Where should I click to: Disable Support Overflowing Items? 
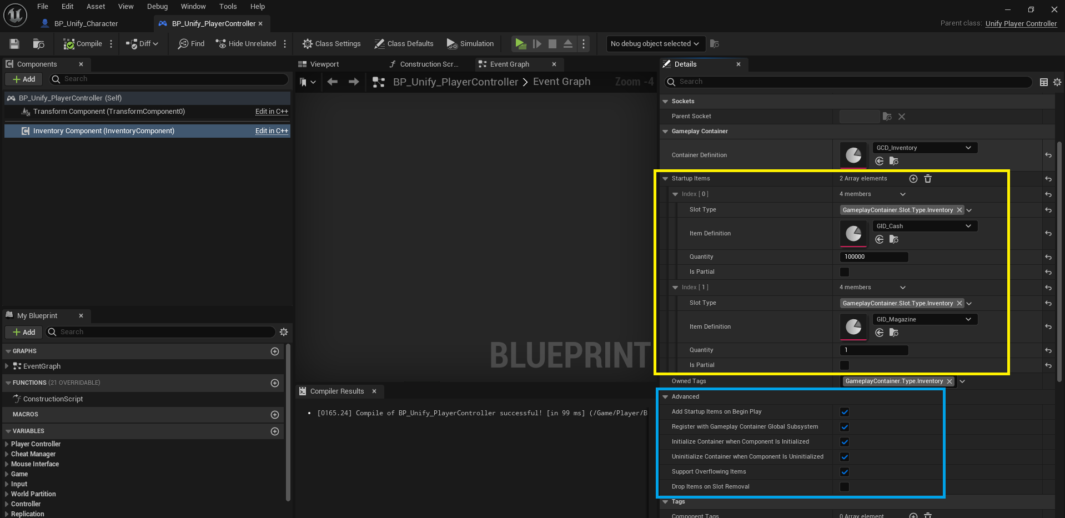tap(845, 472)
